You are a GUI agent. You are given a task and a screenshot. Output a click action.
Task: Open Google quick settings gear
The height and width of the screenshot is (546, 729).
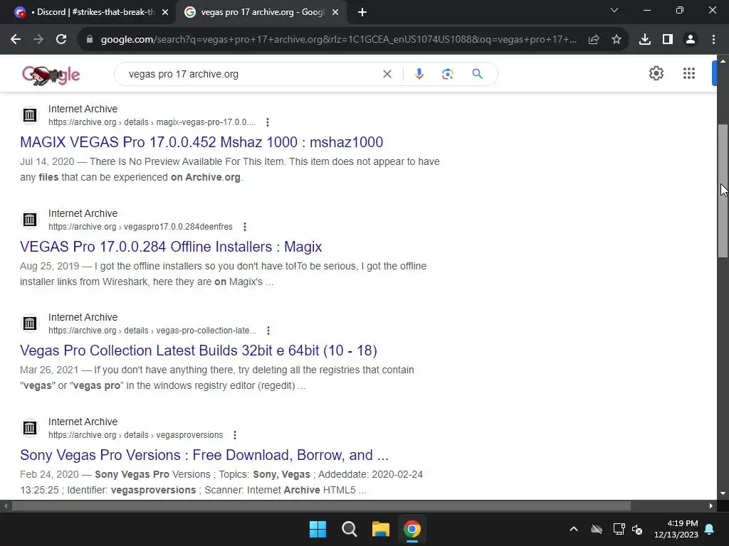(x=656, y=73)
